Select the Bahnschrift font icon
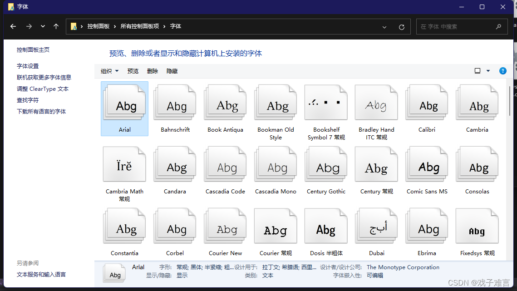517x291 pixels. (175, 103)
